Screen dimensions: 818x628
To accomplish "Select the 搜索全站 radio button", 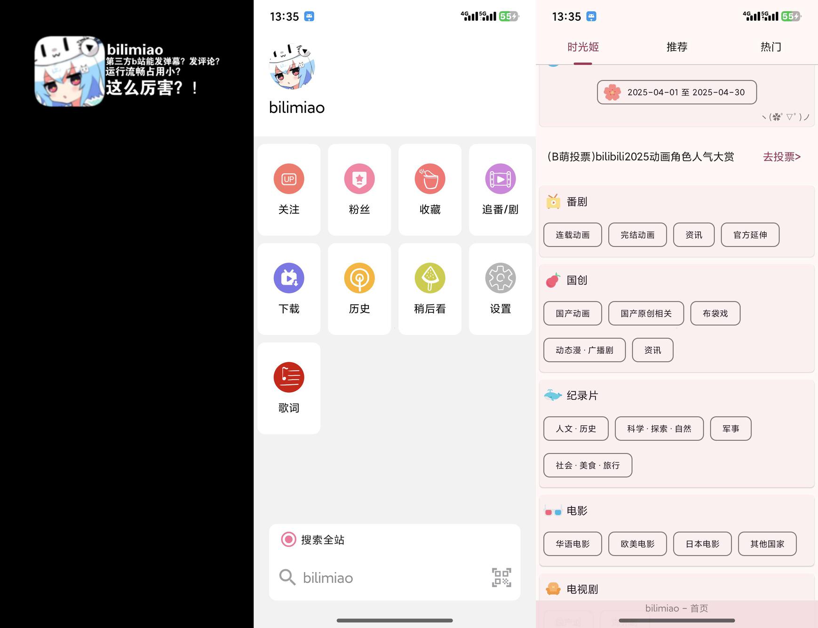I will coord(288,540).
